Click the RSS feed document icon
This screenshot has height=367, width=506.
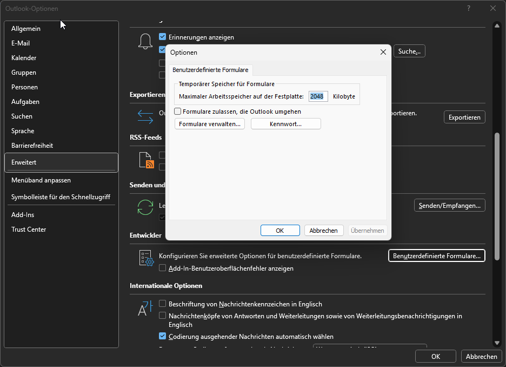(147, 160)
